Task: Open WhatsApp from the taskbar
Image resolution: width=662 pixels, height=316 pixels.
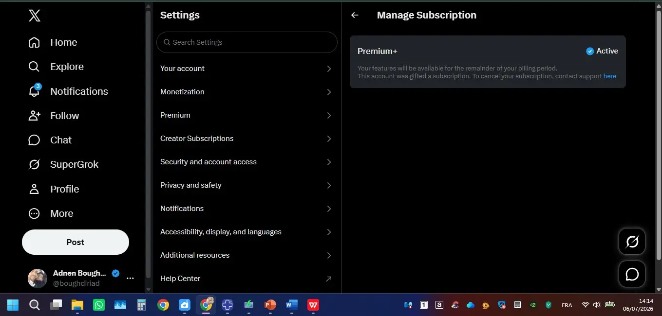Action: click(x=99, y=305)
